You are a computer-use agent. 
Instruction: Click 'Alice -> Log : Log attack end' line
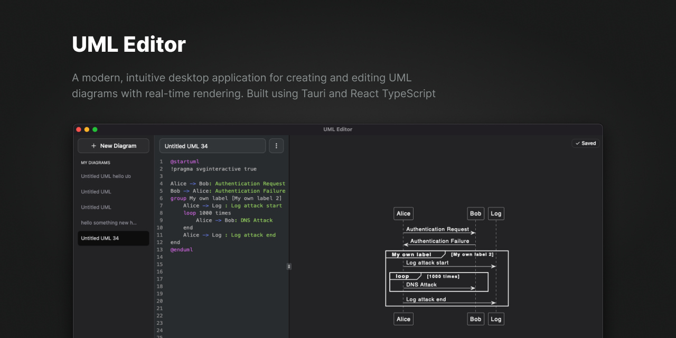229,235
